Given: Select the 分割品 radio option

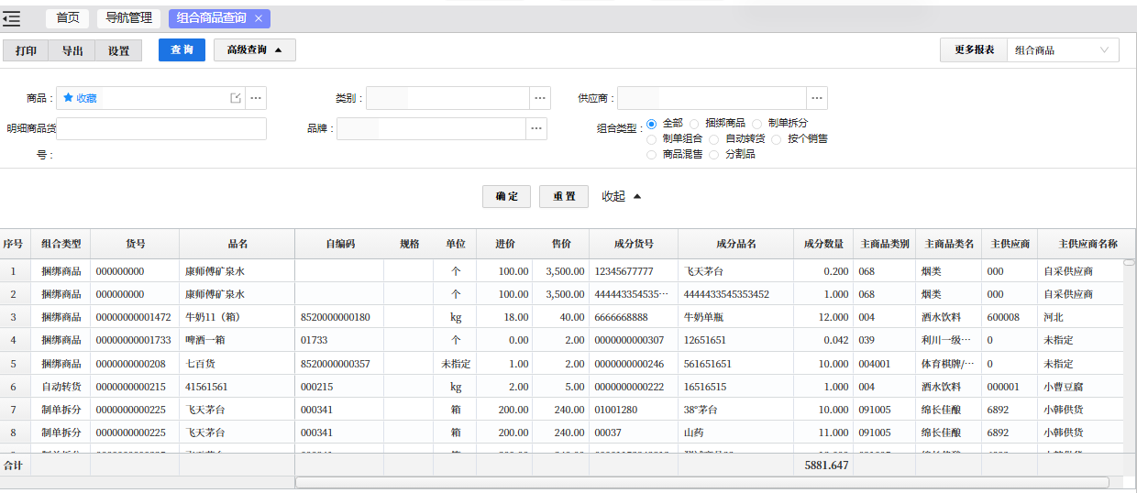Looking at the screenshot, I should 714,155.
